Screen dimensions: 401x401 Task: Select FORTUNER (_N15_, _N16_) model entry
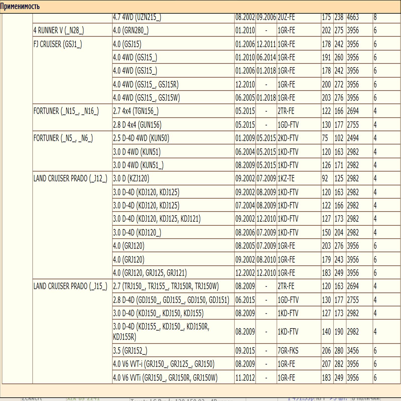click(x=66, y=111)
